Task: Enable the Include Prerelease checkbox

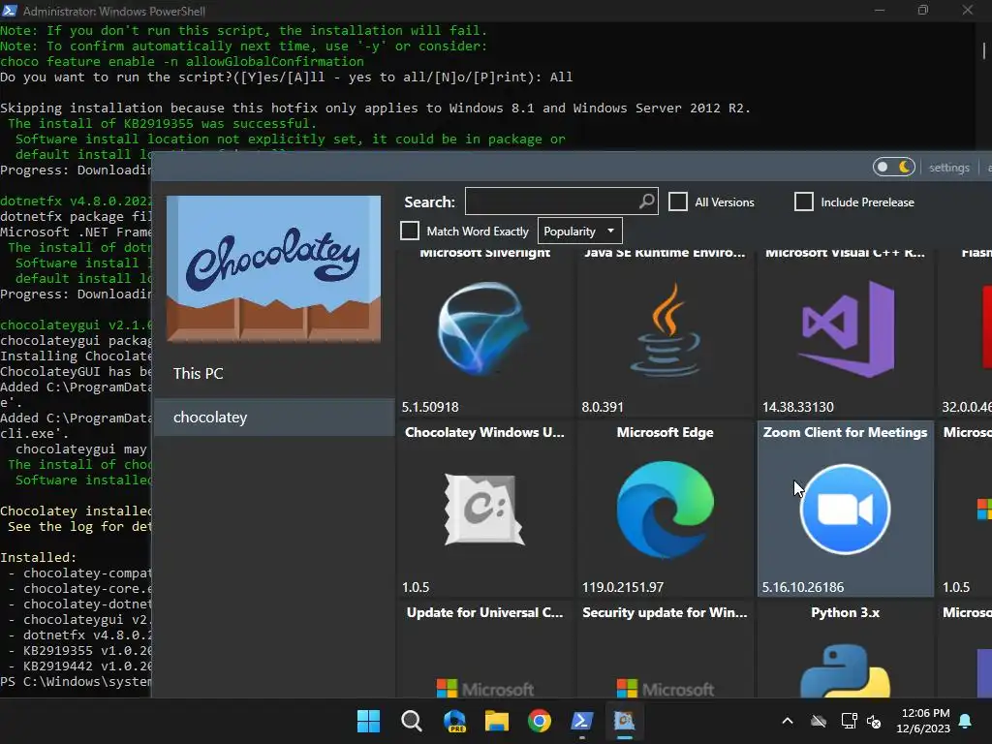Action: (x=803, y=201)
